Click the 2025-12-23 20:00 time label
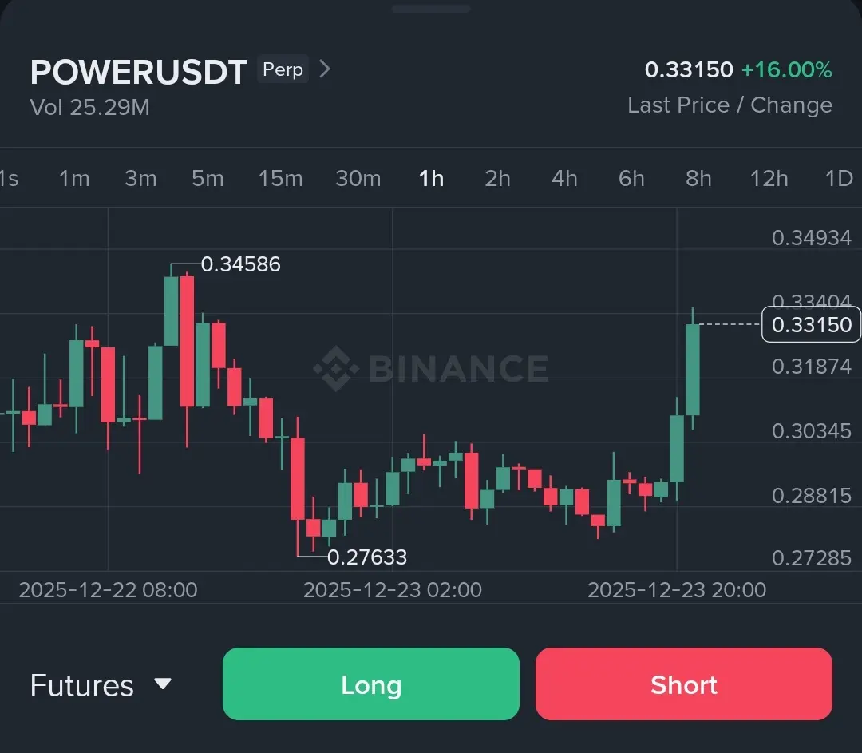 tap(677, 589)
